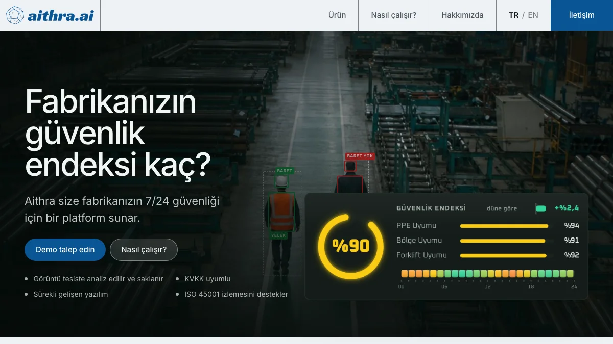This screenshot has height=344, width=613.
Task: Click the BARET YOK red detection tag
Action: [360, 156]
